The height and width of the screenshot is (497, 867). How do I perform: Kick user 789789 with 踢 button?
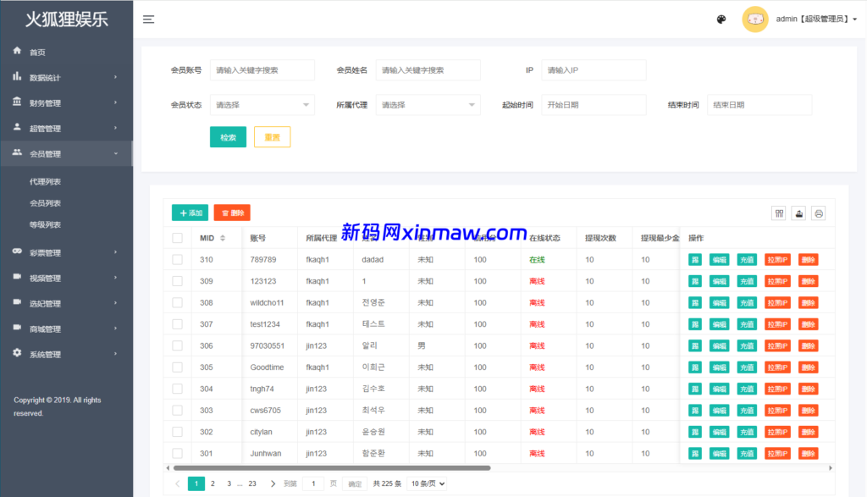pyautogui.click(x=695, y=260)
